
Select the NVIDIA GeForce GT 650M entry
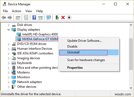(x=40, y=39)
